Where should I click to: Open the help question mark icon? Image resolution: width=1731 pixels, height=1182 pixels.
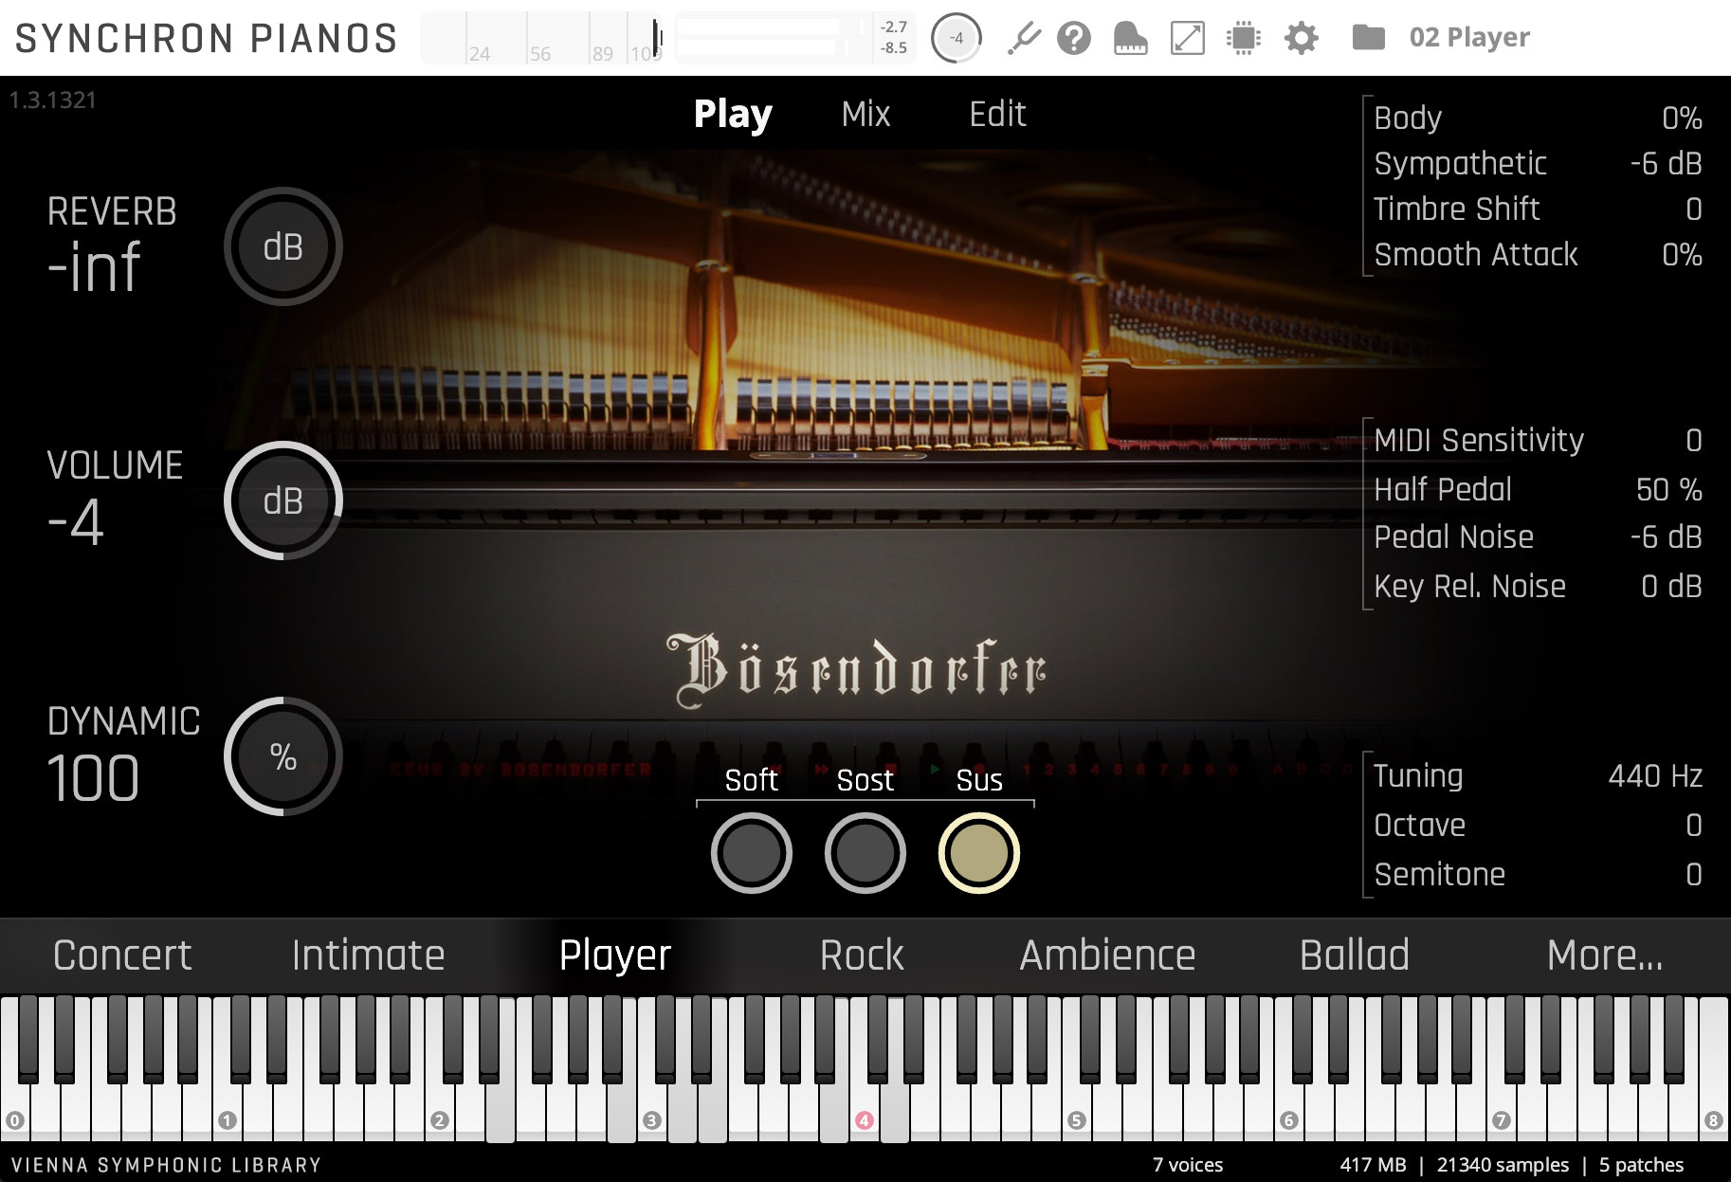[1074, 38]
